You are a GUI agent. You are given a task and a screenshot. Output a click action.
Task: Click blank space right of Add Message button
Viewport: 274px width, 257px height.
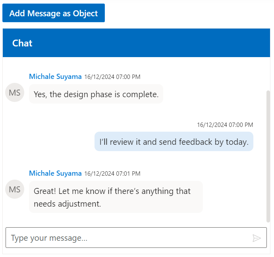(x=187, y=13)
